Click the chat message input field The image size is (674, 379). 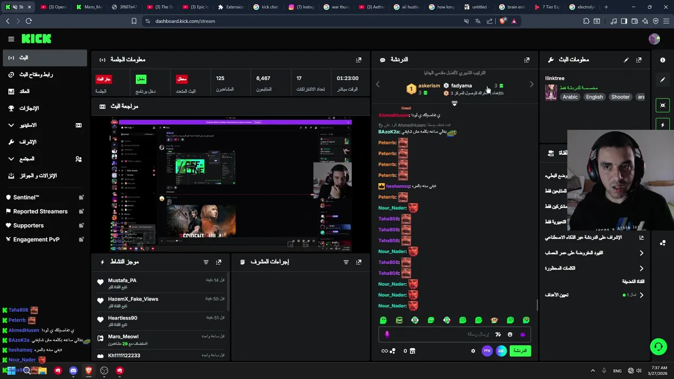point(454,334)
